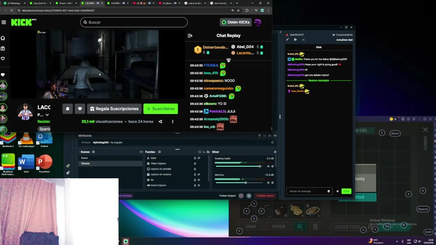Click the Suscribirse button
Image resolution: width=436 pixels, height=245 pixels.
[x=160, y=109]
